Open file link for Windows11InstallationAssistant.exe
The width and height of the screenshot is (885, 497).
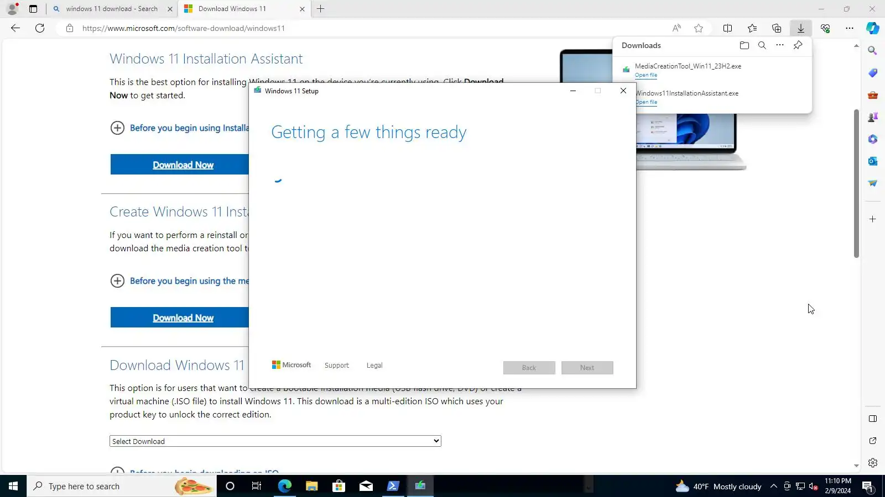pyautogui.click(x=646, y=102)
